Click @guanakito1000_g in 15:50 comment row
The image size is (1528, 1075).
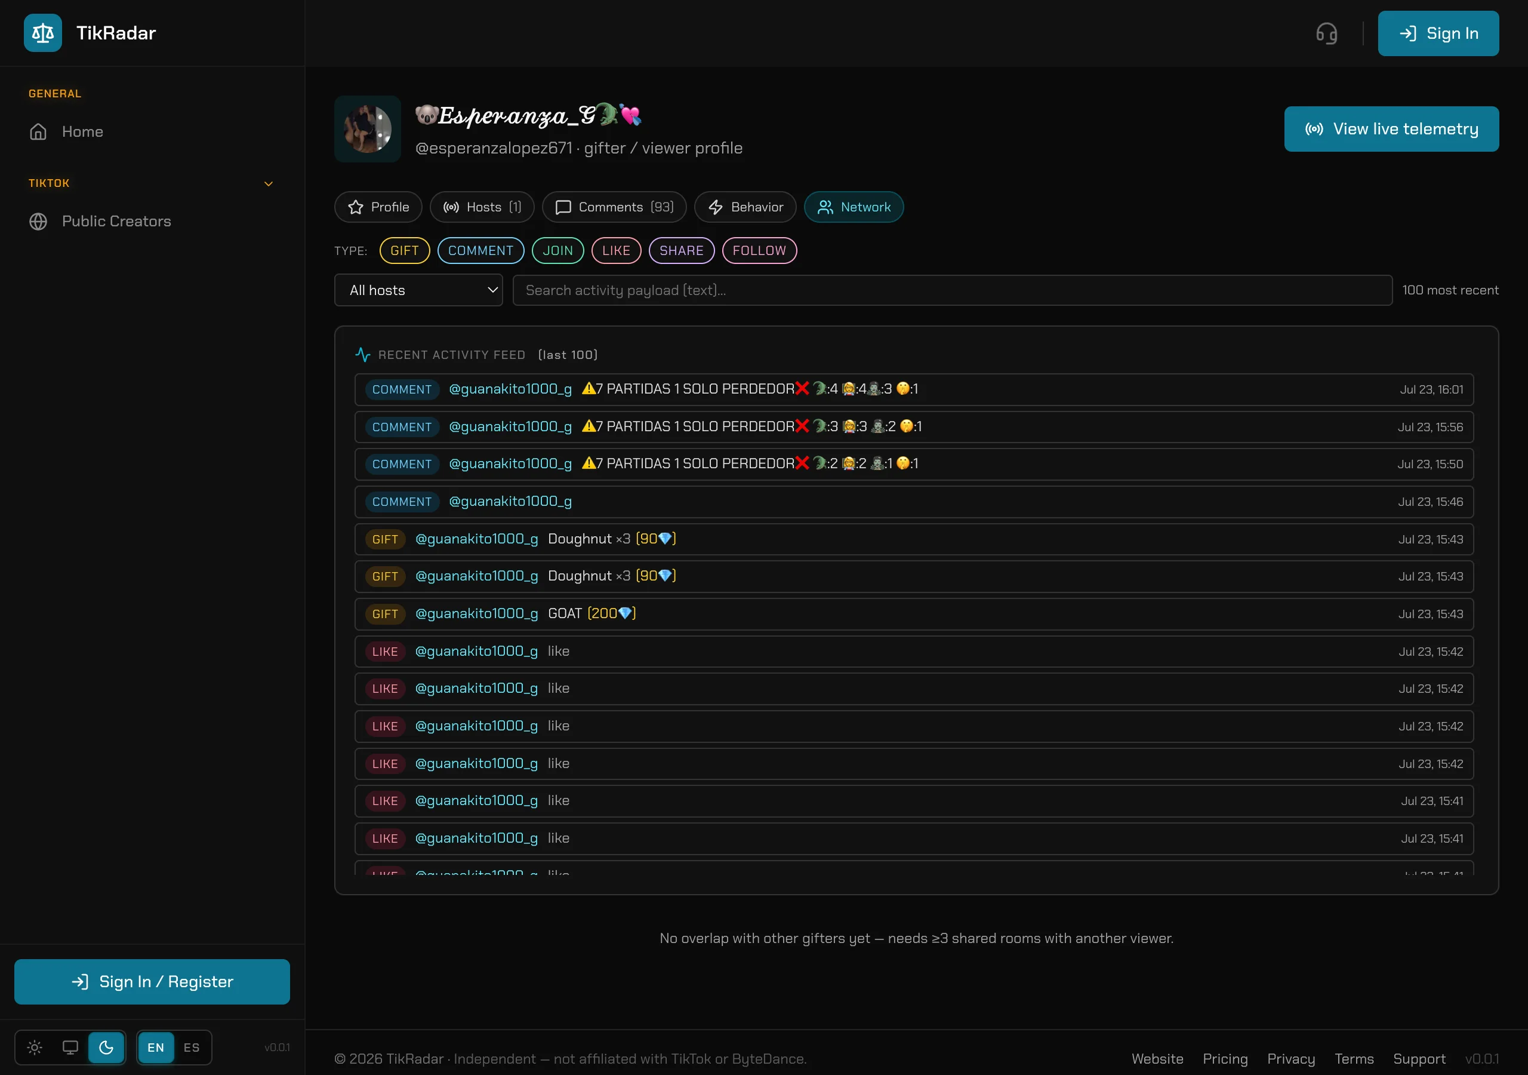pyautogui.click(x=510, y=463)
